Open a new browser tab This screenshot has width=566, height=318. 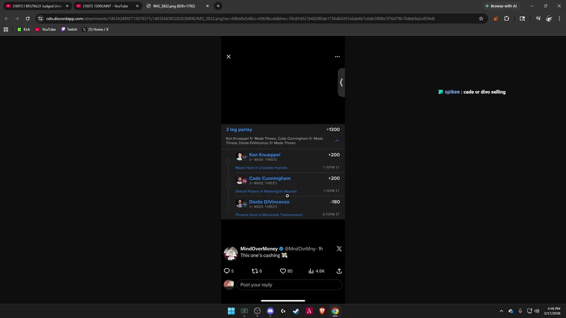pyautogui.click(x=218, y=6)
